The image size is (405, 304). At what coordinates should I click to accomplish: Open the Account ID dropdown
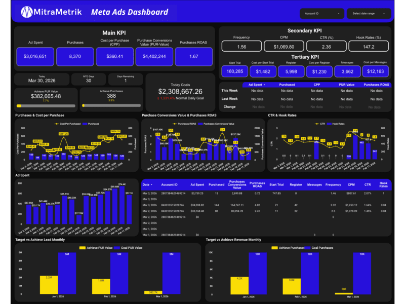point(321,13)
